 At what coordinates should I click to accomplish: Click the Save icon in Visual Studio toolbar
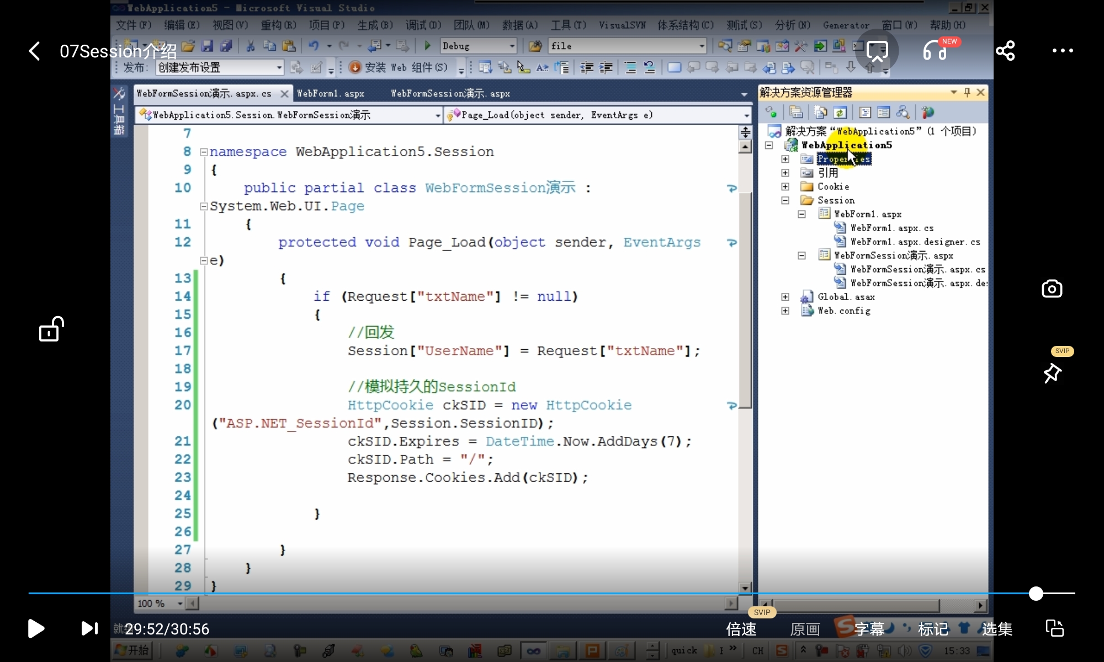[x=208, y=46]
